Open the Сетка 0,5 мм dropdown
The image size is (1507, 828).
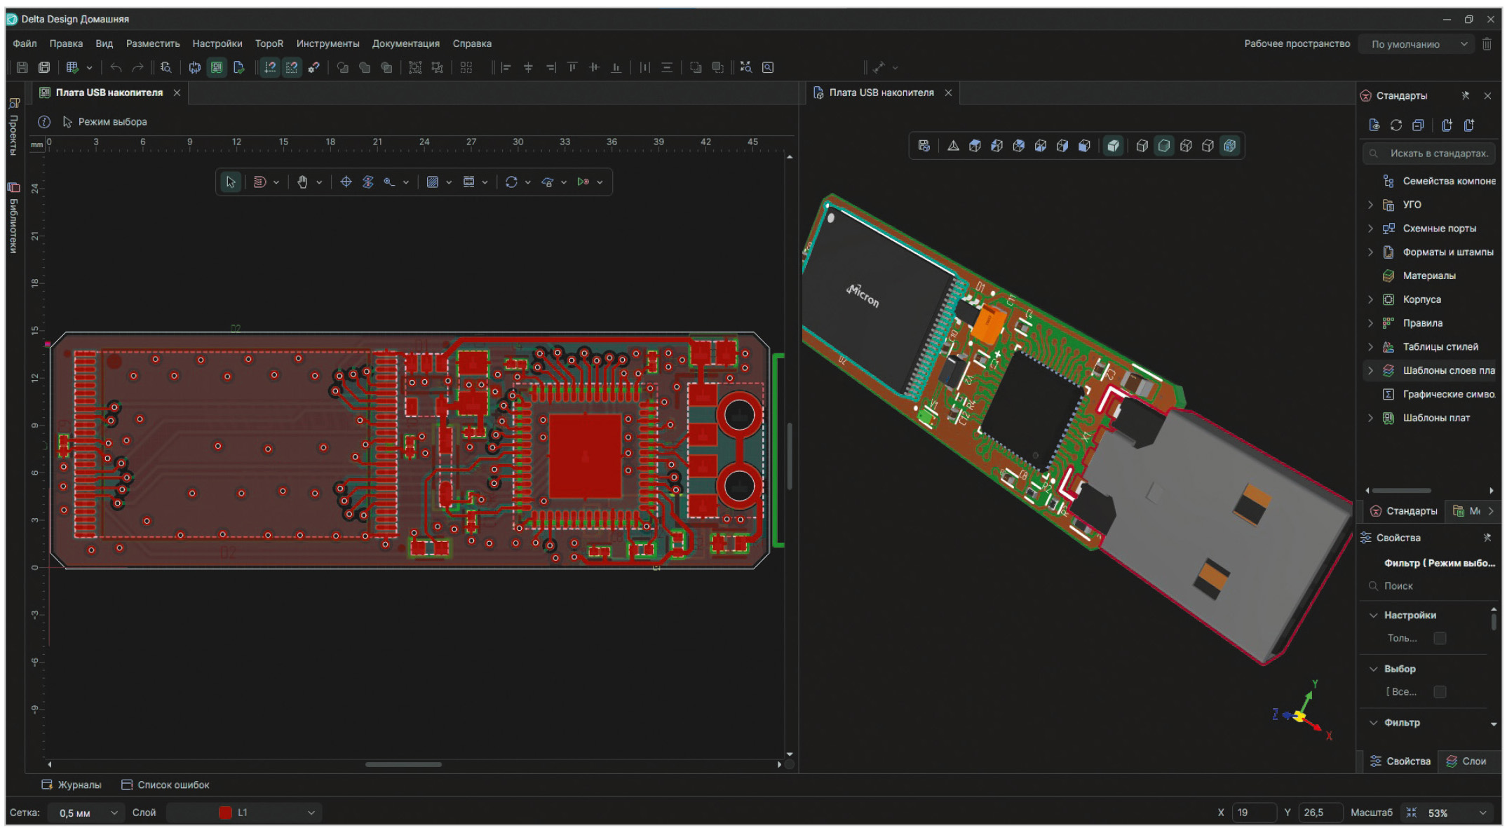(x=88, y=813)
